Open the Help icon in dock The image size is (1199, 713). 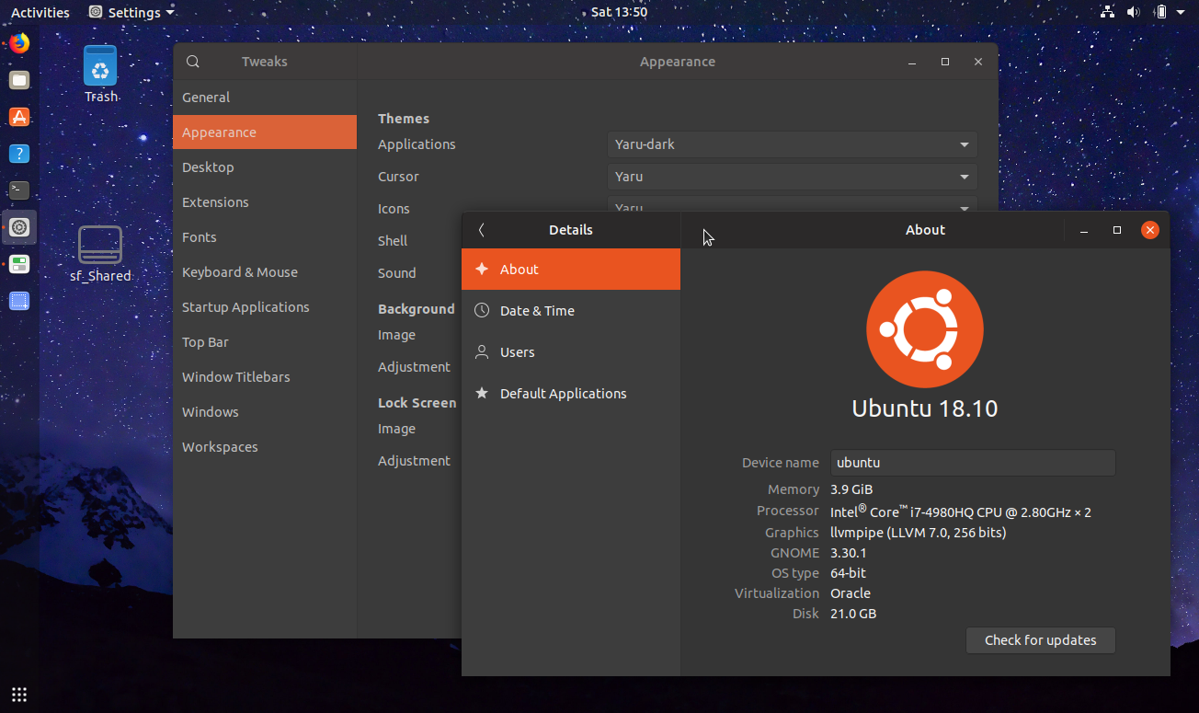point(19,154)
